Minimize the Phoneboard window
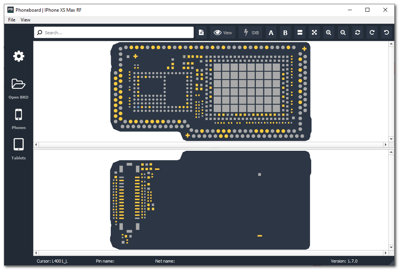The height and width of the screenshot is (270, 399). [x=350, y=10]
